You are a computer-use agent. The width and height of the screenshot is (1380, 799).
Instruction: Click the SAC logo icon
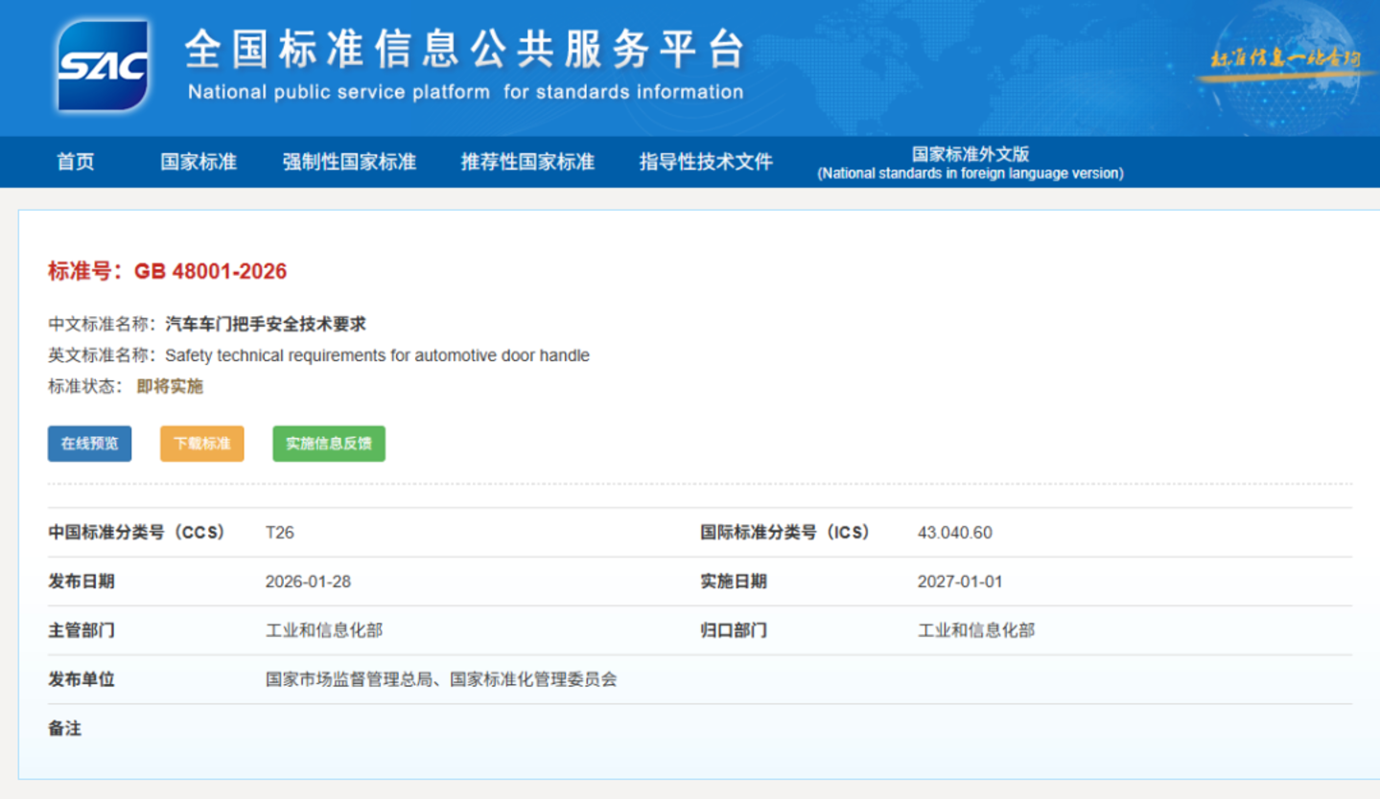coord(103,65)
